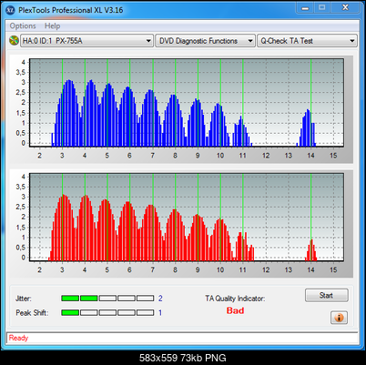Viewport: 366px width, 365px height.
Task: Click the Peak Shift value 1
Action: [160, 312]
